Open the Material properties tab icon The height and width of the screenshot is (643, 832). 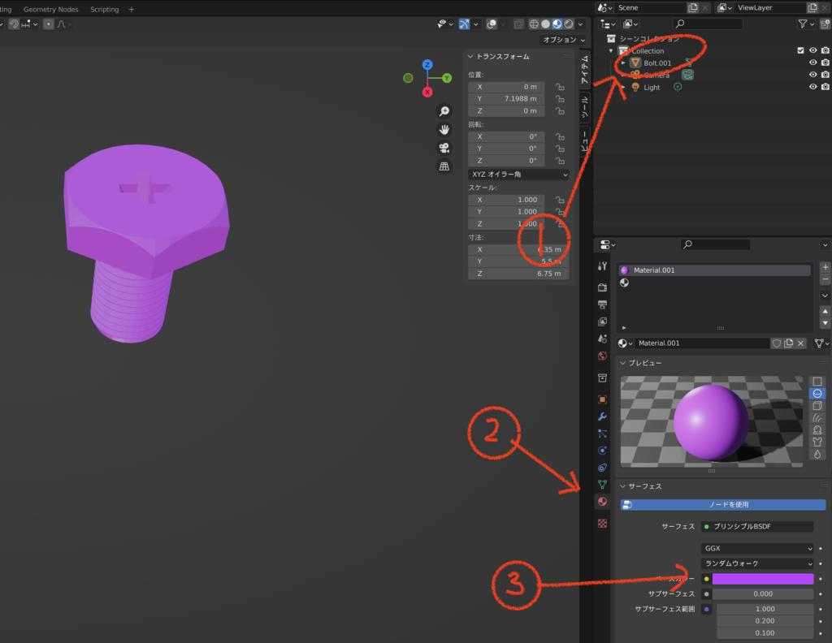602,502
